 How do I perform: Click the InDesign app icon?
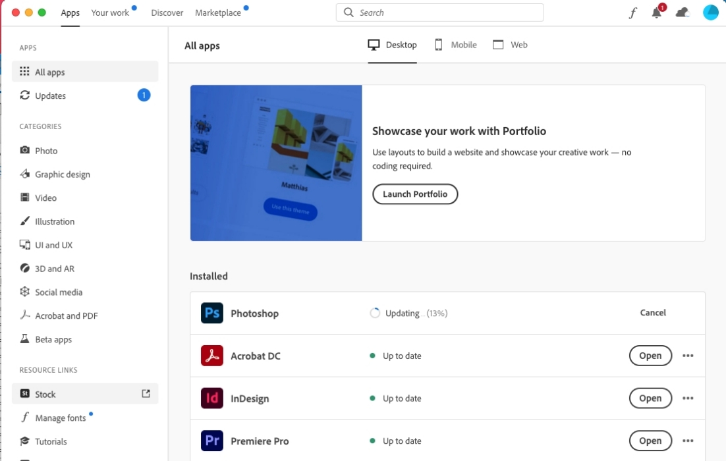point(212,398)
